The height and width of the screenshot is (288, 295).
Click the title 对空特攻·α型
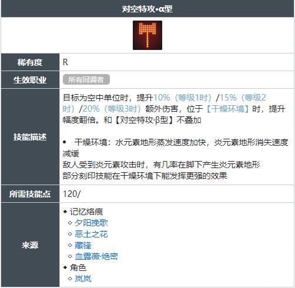(147, 9)
